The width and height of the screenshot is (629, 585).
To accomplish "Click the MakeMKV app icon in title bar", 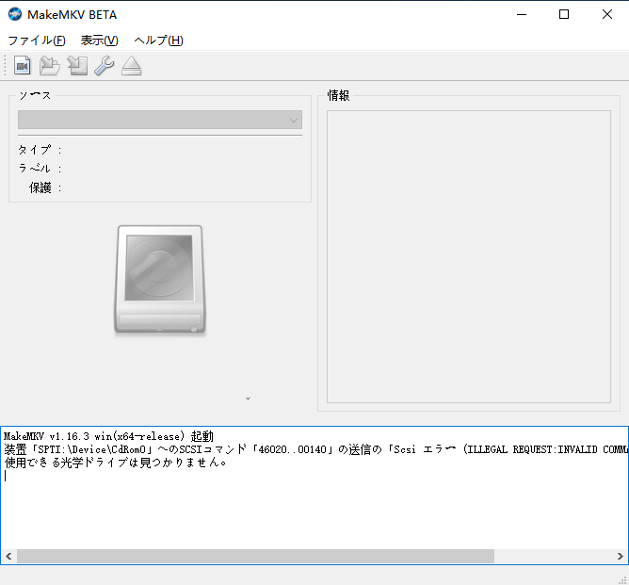I will [x=15, y=14].
